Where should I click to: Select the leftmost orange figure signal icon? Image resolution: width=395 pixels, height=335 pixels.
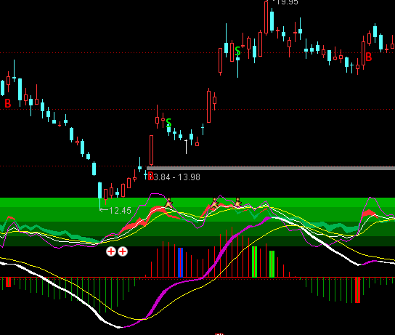click(x=168, y=203)
